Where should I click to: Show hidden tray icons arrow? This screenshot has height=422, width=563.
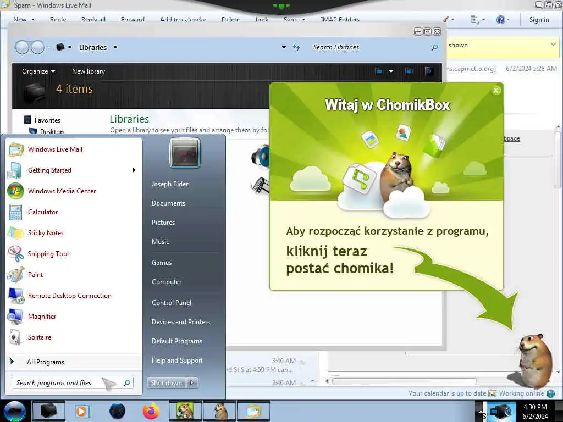pyautogui.click(x=481, y=411)
